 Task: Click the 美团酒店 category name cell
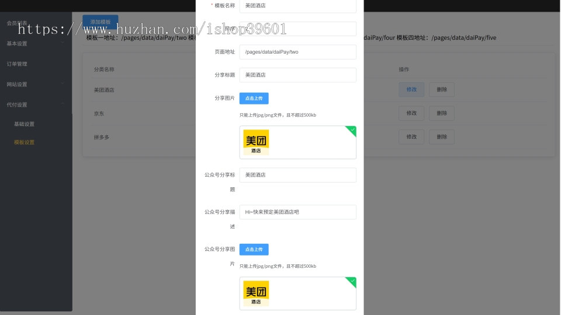click(104, 90)
